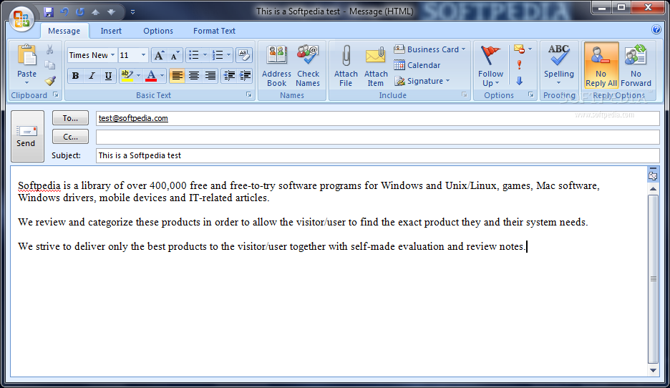
Task: Toggle Low Importance blue arrow
Action: 519,81
